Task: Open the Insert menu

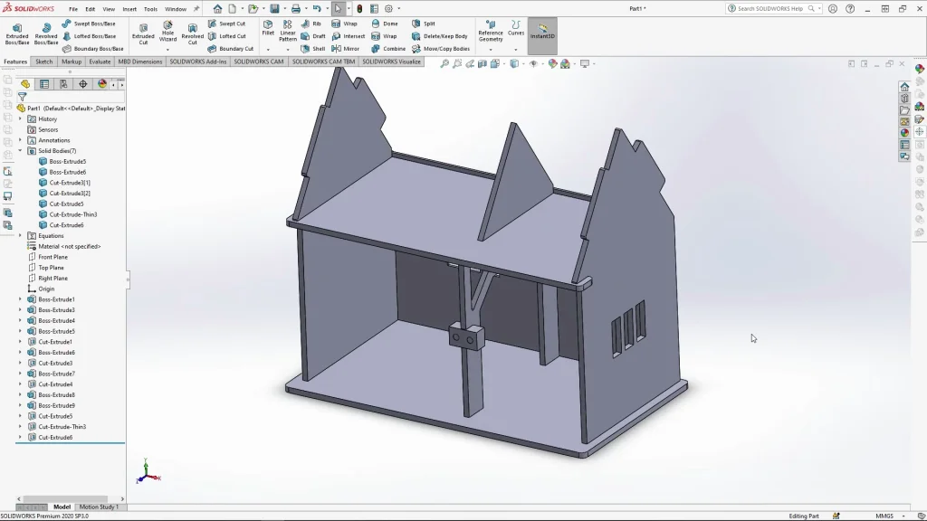Action: tap(129, 9)
